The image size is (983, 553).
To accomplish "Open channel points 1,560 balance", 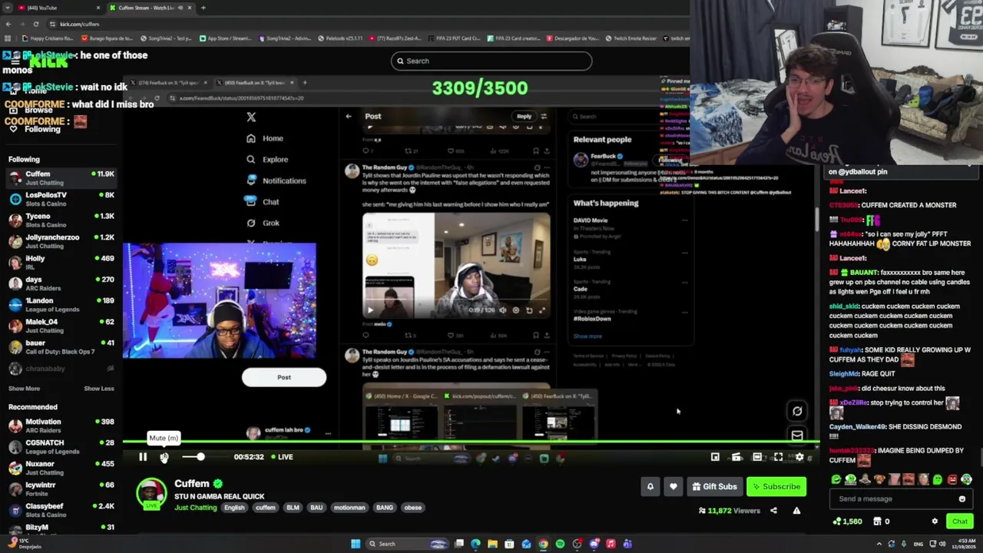I will pos(848,522).
